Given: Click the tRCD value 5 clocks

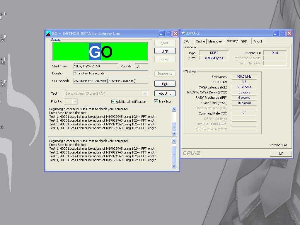Looking at the screenshot, I should (x=244, y=92).
